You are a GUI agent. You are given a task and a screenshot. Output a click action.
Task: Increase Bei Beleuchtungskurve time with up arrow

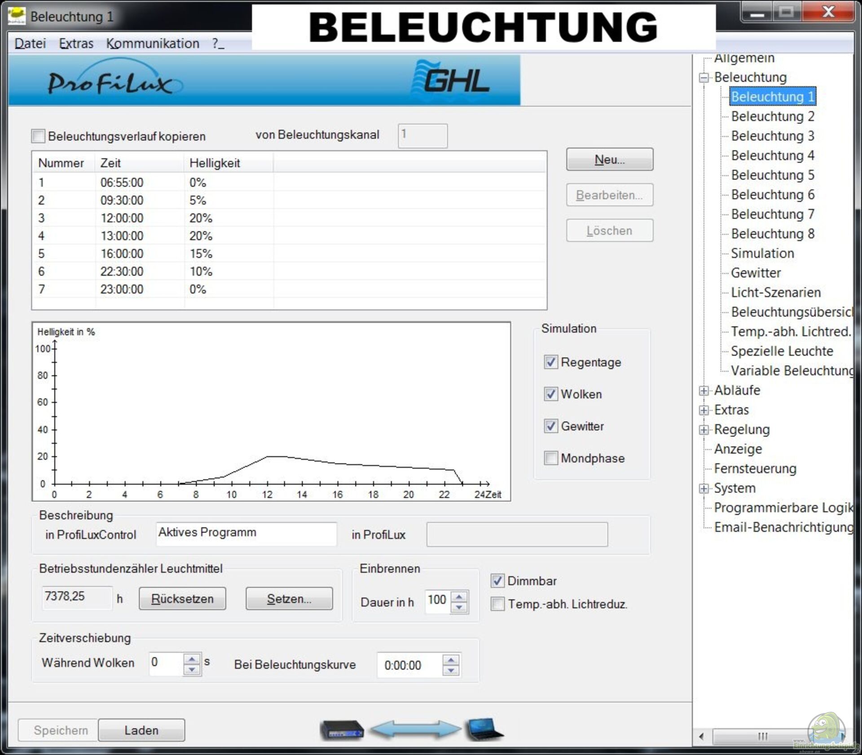[x=450, y=659]
